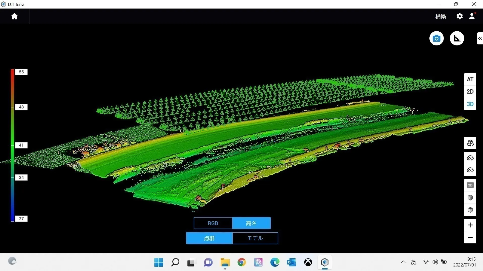Switch to the 2D view tab
Image resolution: width=483 pixels, height=271 pixels.
[470, 92]
